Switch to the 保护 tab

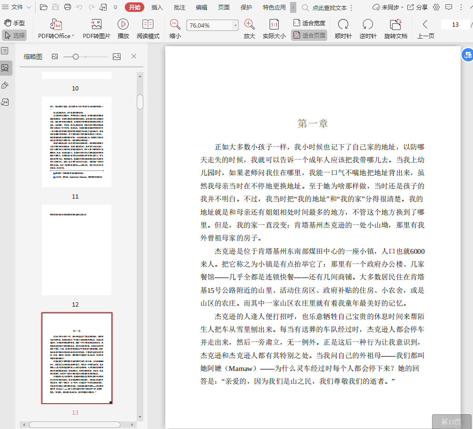tap(246, 7)
